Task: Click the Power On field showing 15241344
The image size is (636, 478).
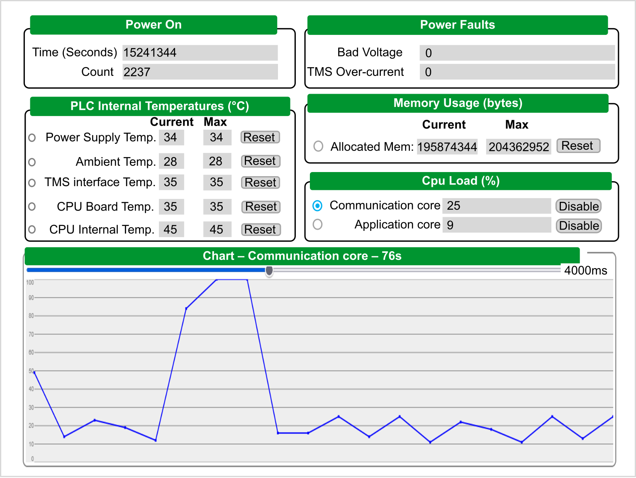Action: (200, 53)
